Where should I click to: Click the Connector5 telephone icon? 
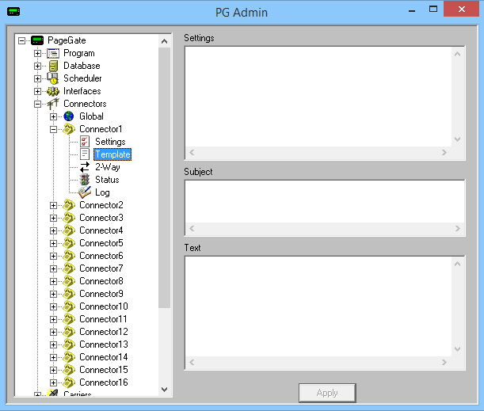click(69, 243)
